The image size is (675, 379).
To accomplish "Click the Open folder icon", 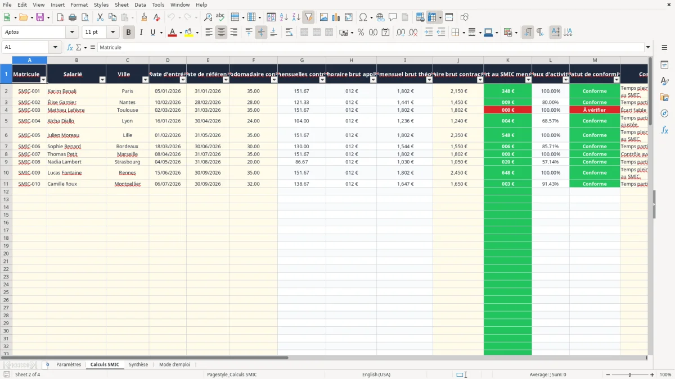I will pyautogui.click(x=24, y=17).
